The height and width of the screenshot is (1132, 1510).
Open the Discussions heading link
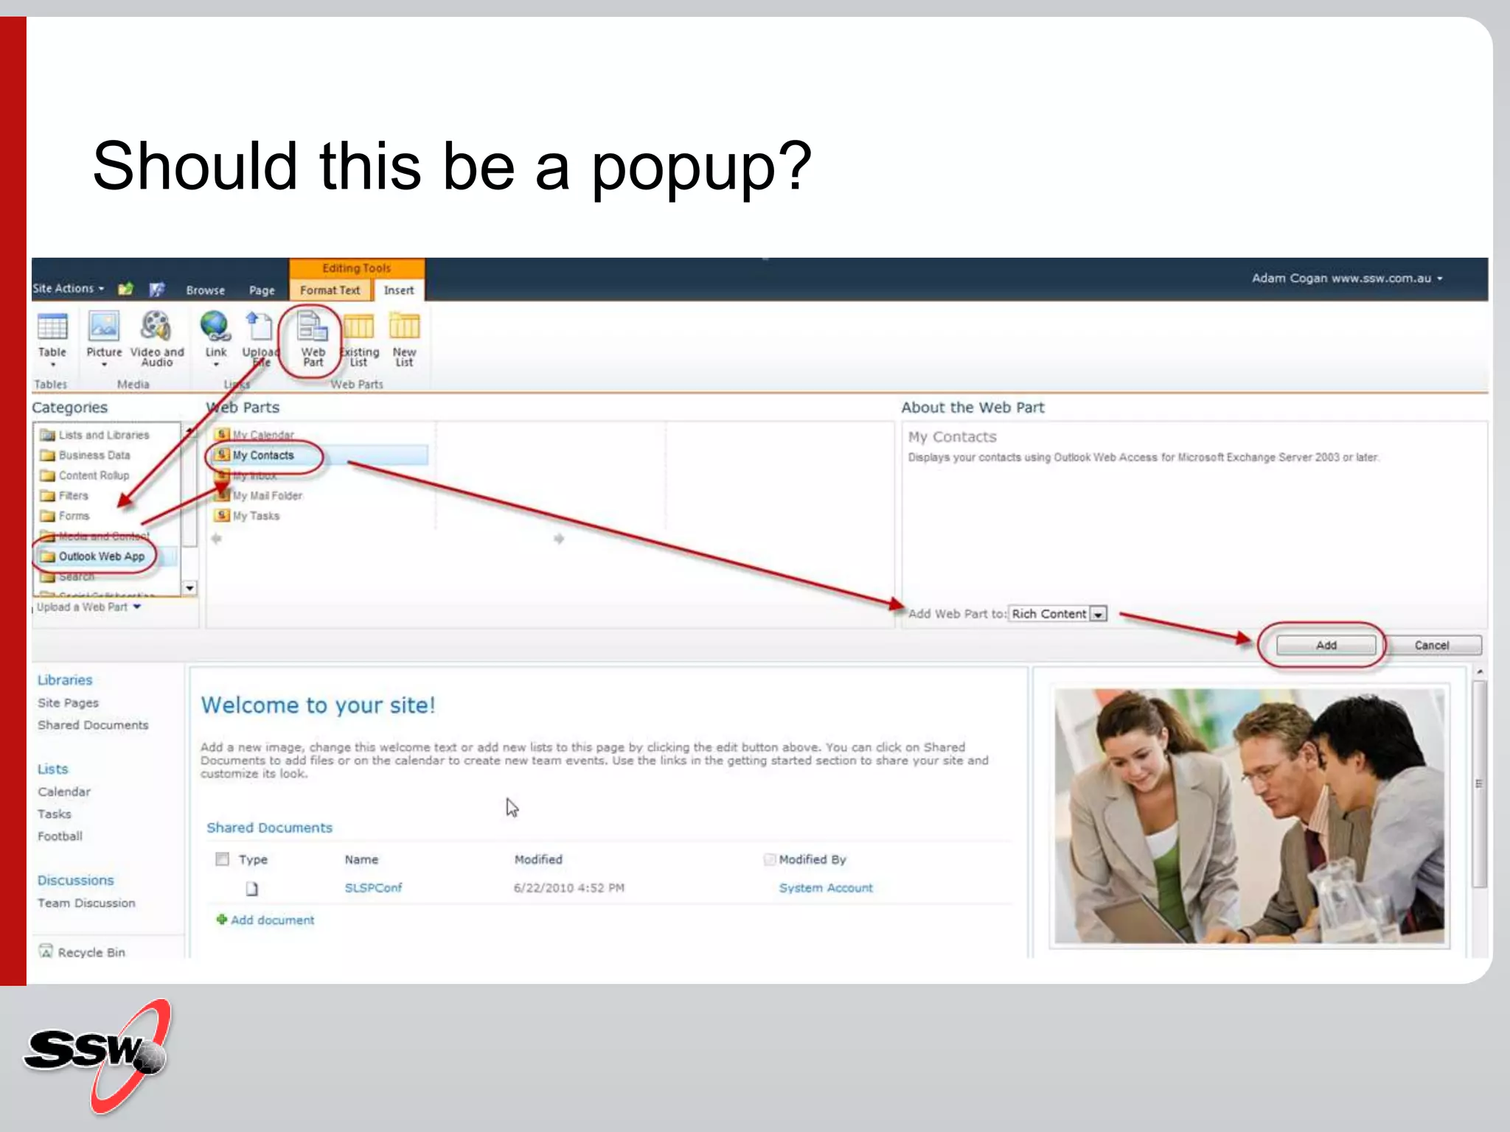(x=76, y=880)
